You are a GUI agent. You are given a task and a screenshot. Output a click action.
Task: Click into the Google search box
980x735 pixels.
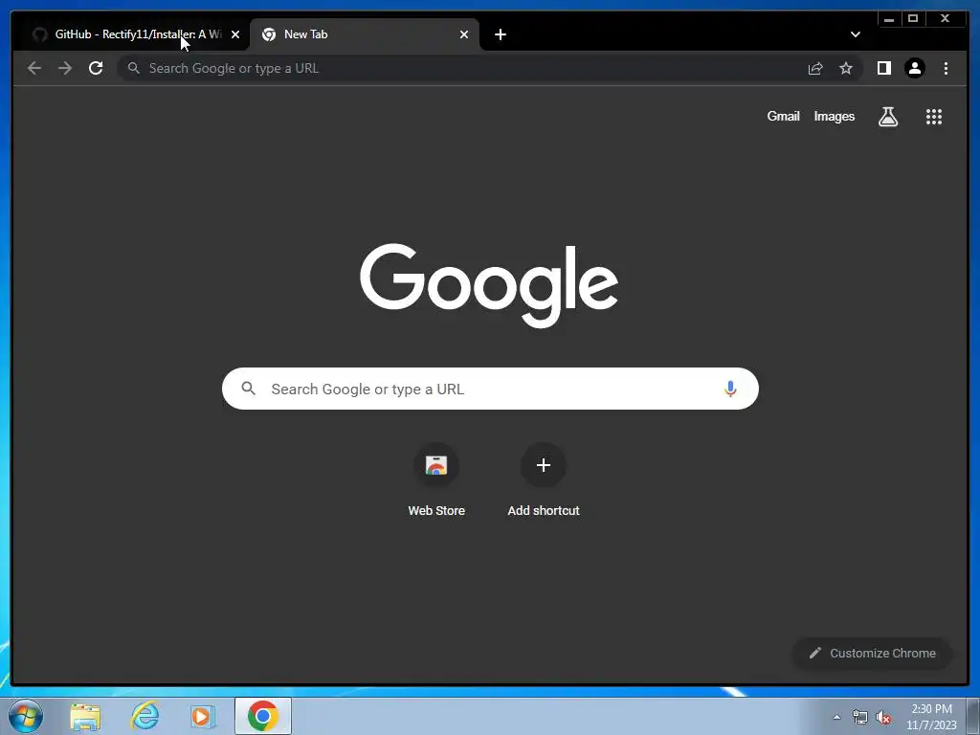(x=490, y=389)
